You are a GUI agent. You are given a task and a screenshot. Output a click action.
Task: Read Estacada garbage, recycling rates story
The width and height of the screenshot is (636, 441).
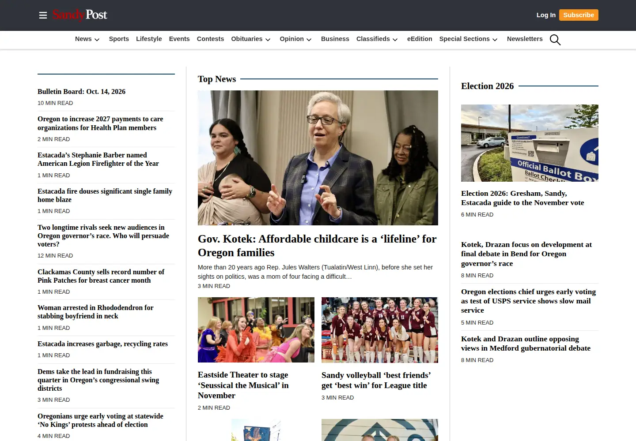point(102,344)
